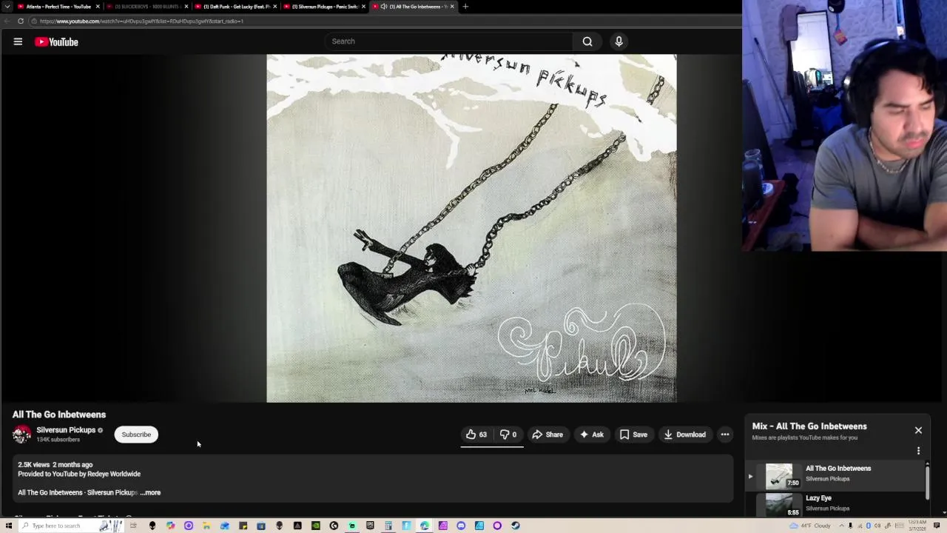
Task: Open the system tray Bluetooth icon
Action: [x=868, y=526]
